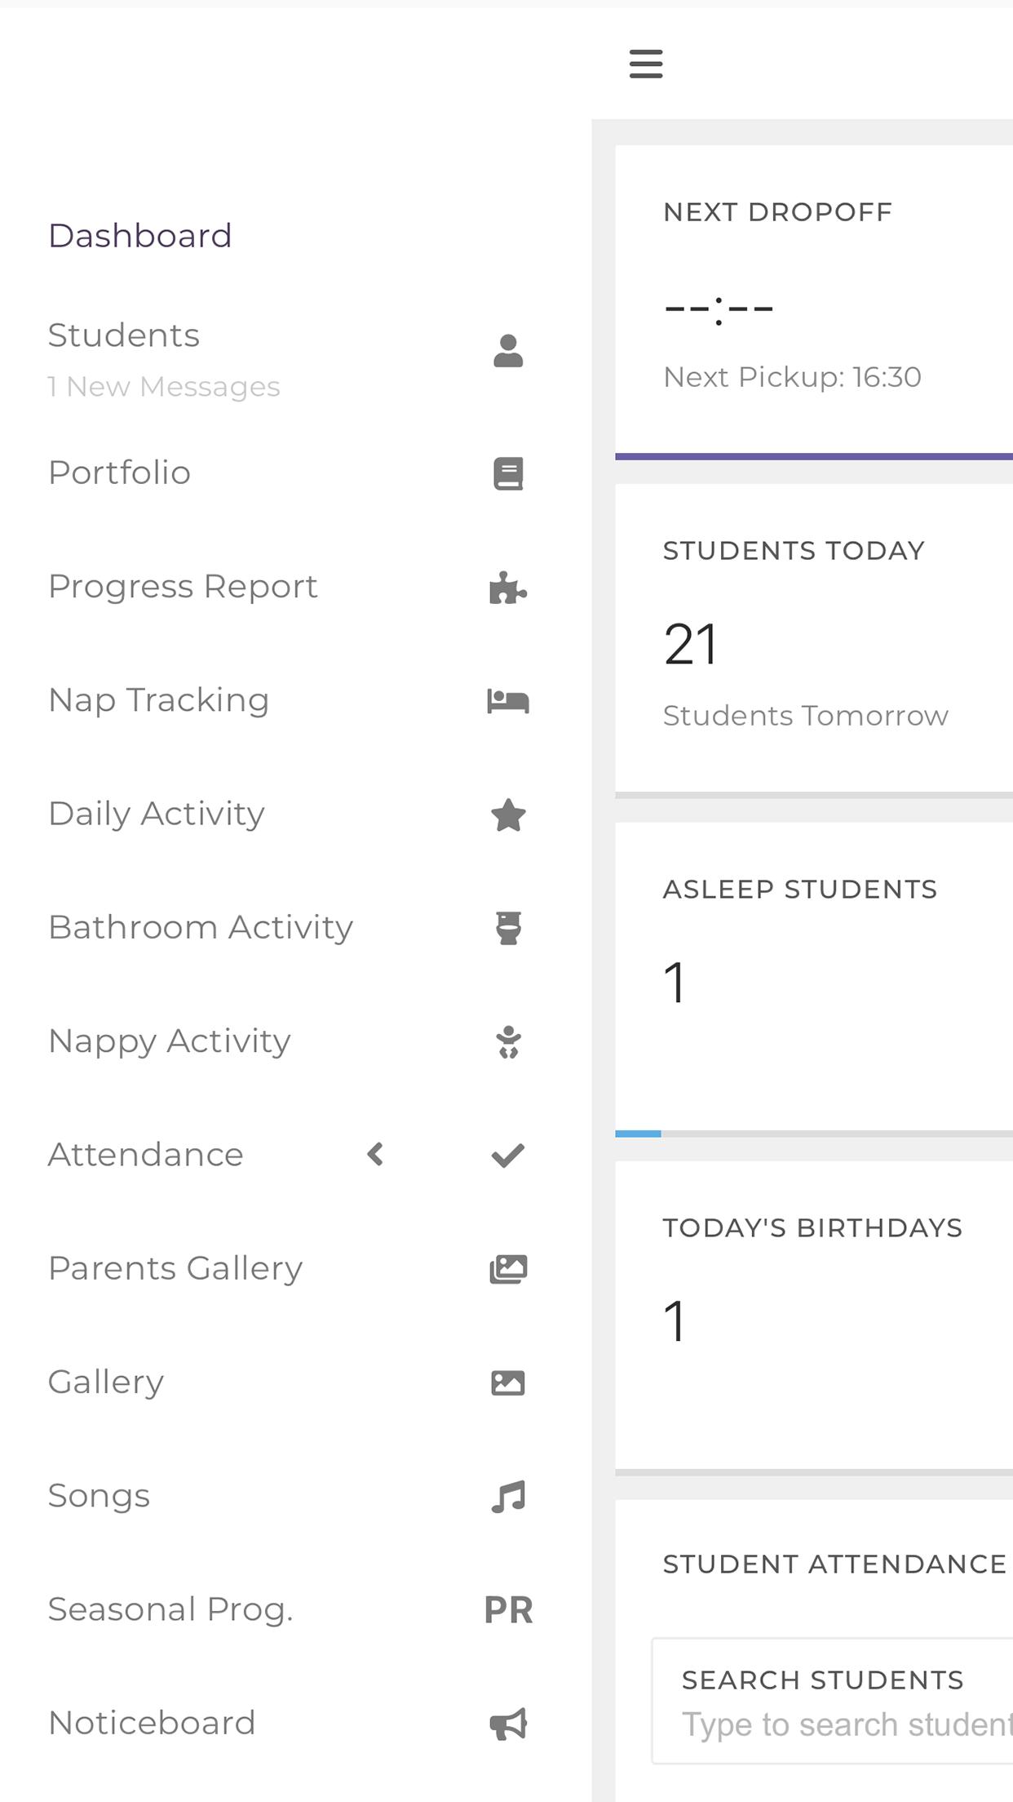Click the Daily Activity star icon
1013x1802 pixels.
(x=508, y=814)
